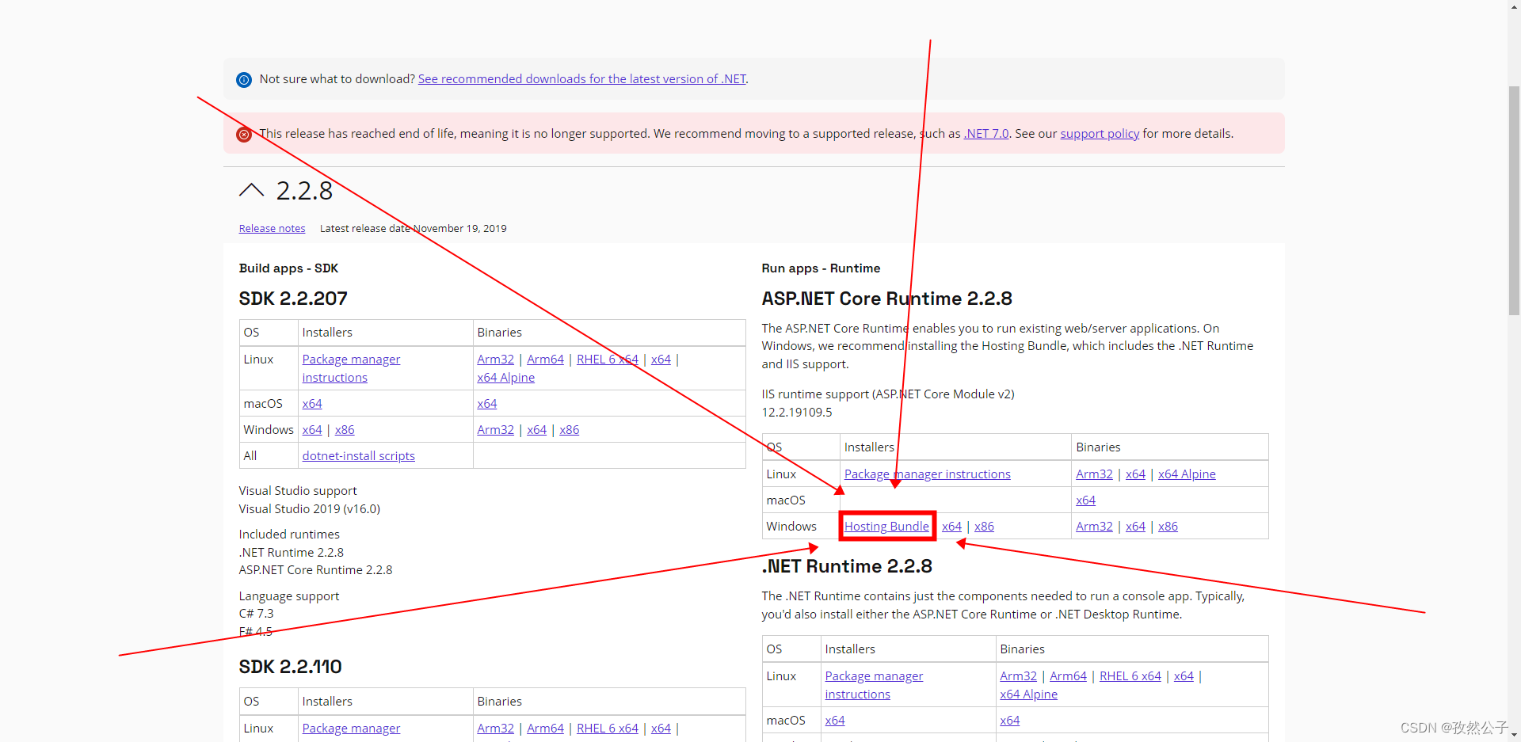Viewport: 1521px width, 742px height.
Task: Download the Hosting Bundle for Windows
Action: (886, 526)
